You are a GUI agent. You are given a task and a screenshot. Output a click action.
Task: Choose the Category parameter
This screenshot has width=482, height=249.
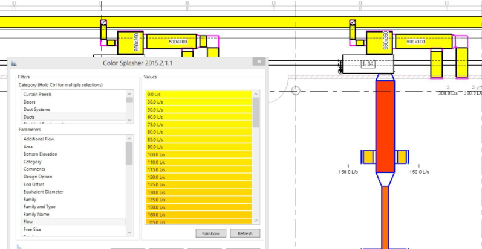click(73, 162)
